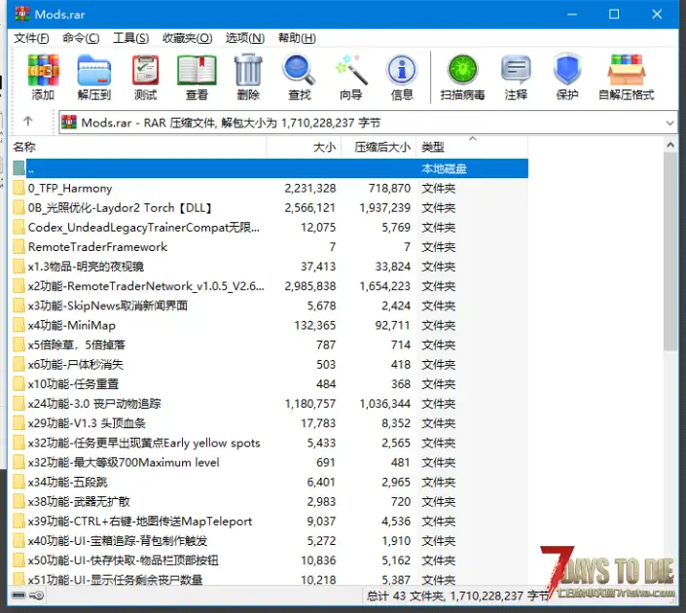Image resolution: width=686 pixels, height=613 pixels.
Task: Select x50功能-UI-快存快取 folder
Action: (x=124, y=560)
